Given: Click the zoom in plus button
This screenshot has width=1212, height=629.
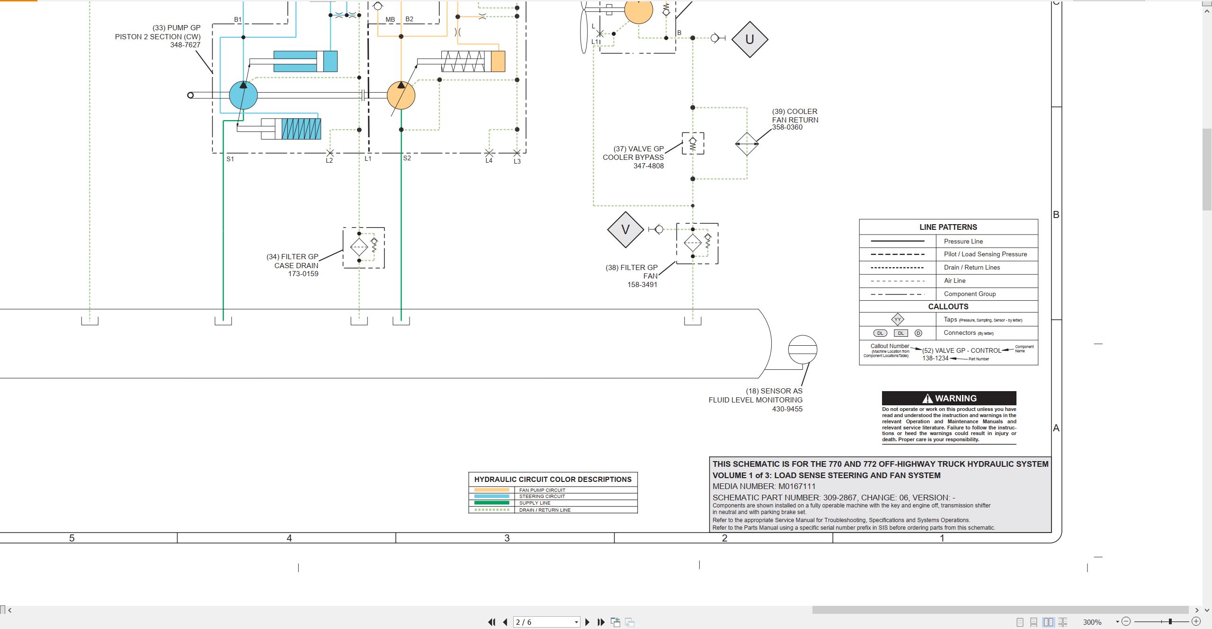Looking at the screenshot, I should [1196, 622].
